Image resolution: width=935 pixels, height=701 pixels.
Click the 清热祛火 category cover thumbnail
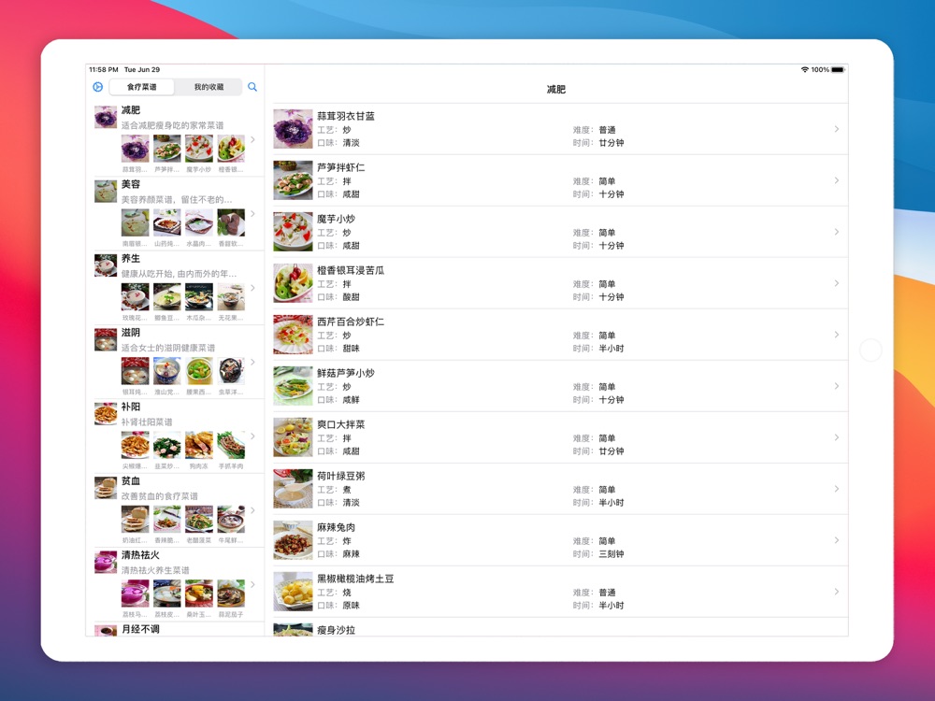106,562
